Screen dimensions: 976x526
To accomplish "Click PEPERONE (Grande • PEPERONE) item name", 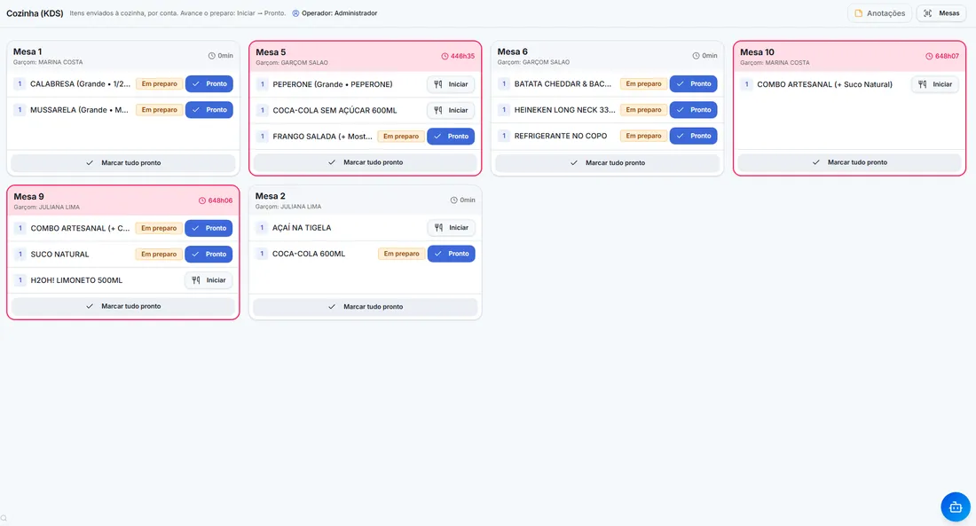I will tap(333, 84).
